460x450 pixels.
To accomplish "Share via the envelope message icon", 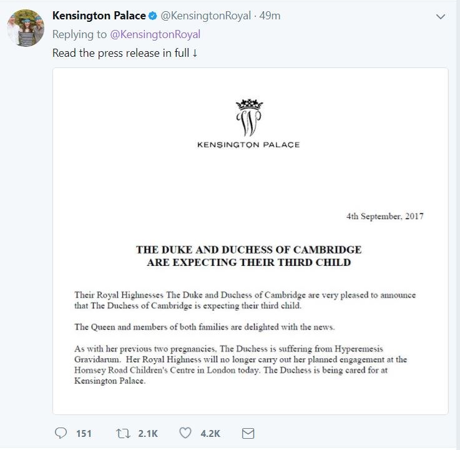I will pos(247,433).
